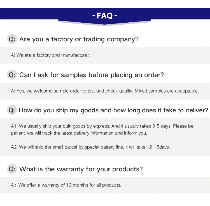Click the Q: icon beside the factory question
The width and height of the screenshot is (210, 206).
(12, 39)
